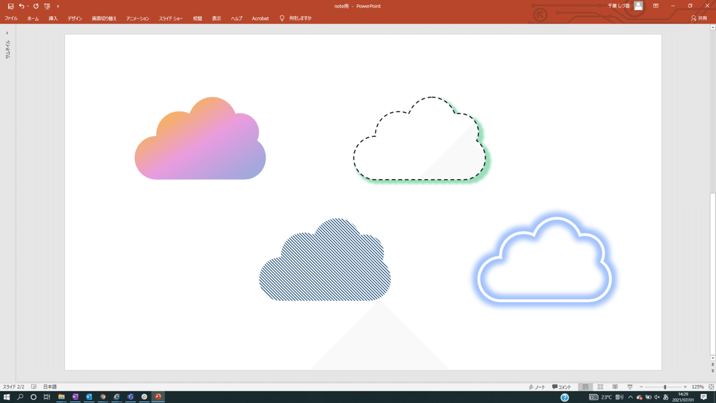
Task: Click the 共有 share button
Action: [x=699, y=19]
